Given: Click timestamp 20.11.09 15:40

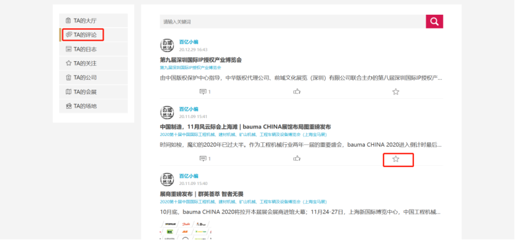Looking at the screenshot, I should coord(193,184).
